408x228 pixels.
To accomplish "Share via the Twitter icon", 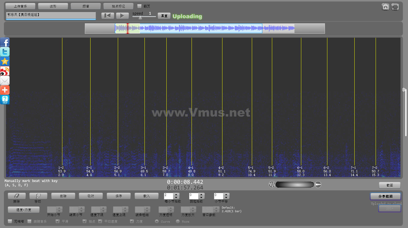I will coord(5,52).
